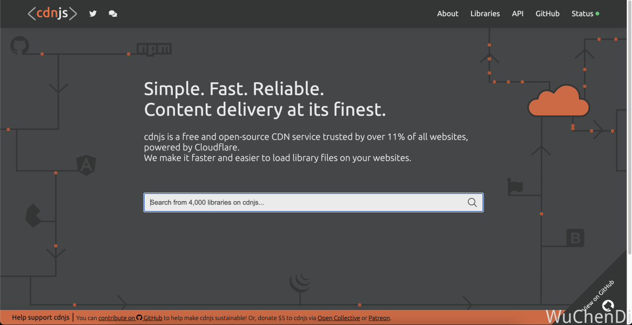Image resolution: width=632 pixels, height=325 pixels.
Task: Open the Libraries page
Action: pos(485,14)
